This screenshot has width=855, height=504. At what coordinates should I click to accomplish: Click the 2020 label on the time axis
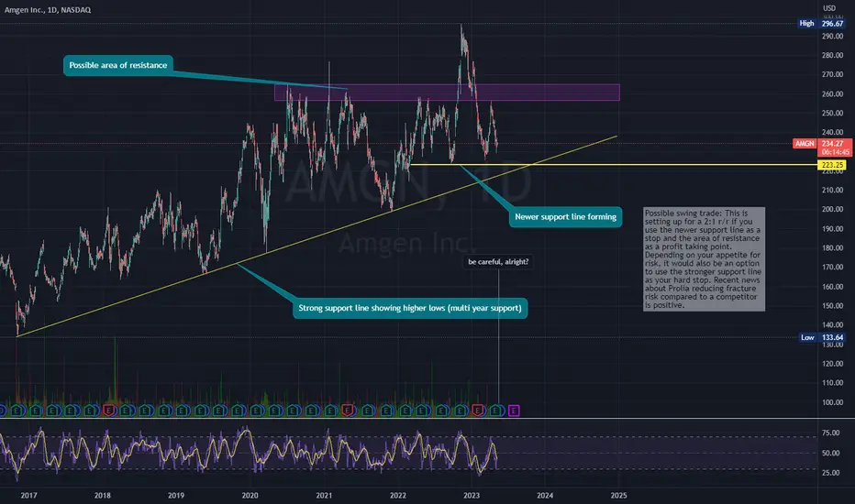coord(250,495)
